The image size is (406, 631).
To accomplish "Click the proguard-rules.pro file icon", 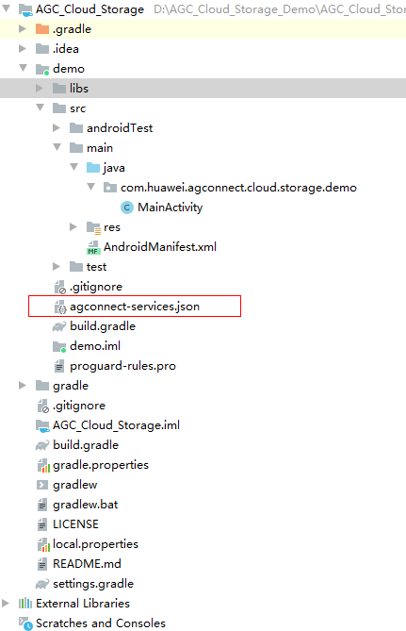I will click(x=59, y=366).
